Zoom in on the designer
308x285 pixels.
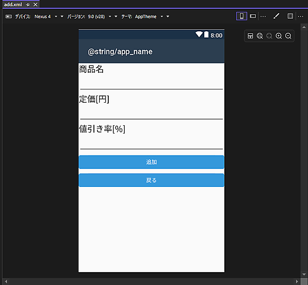[279, 36]
